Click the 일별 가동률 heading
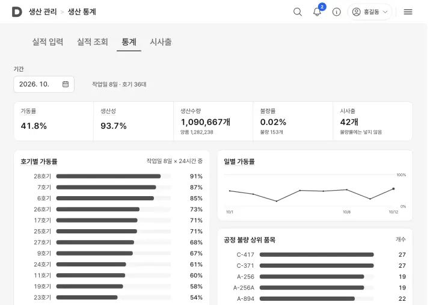The image size is (433, 305). tap(239, 161)
